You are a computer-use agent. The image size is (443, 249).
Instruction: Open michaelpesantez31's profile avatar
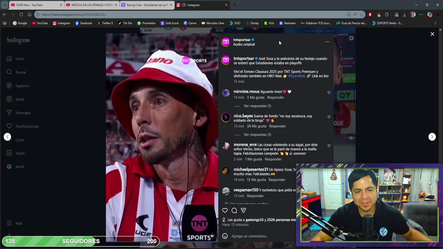coord(226,171)
